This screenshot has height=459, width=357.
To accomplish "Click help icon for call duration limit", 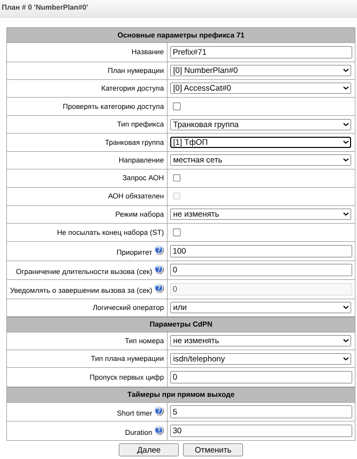I will [x=159, y=269].
